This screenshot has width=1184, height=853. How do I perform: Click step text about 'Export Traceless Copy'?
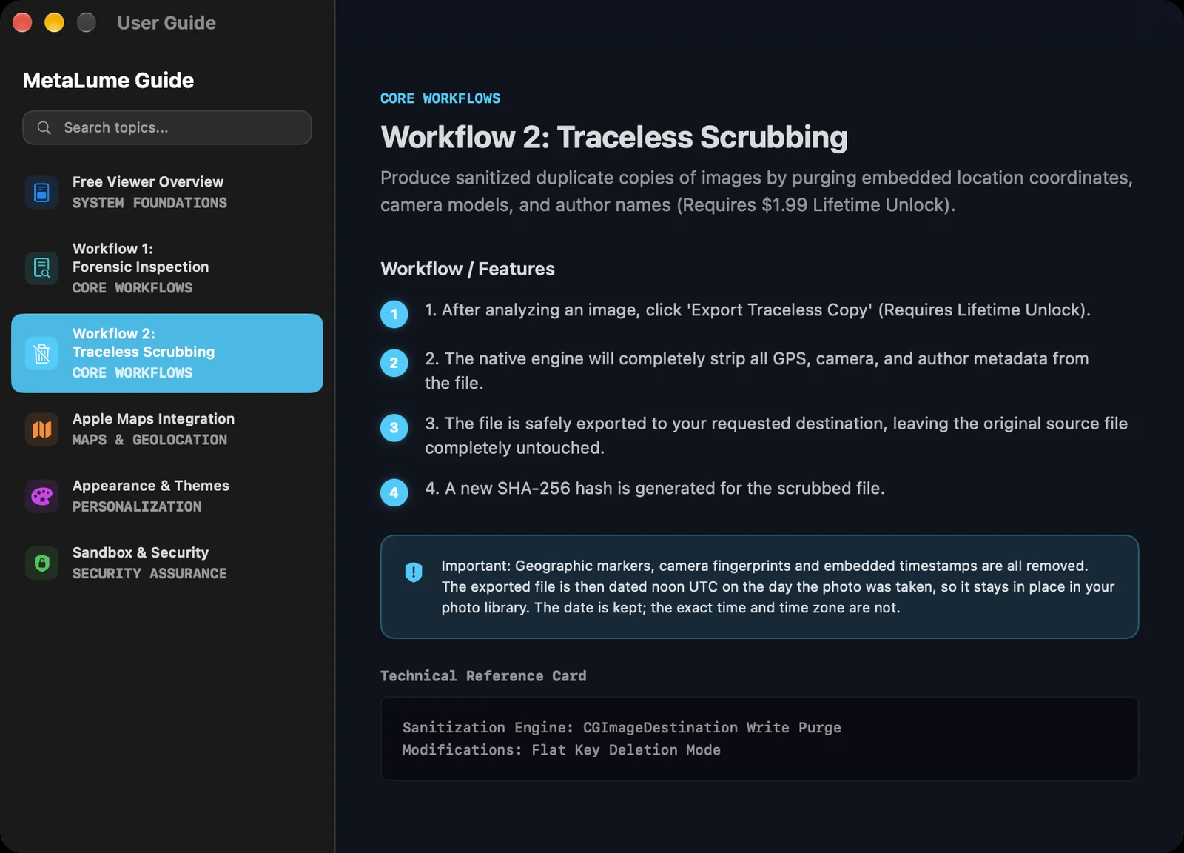[758, 310]
